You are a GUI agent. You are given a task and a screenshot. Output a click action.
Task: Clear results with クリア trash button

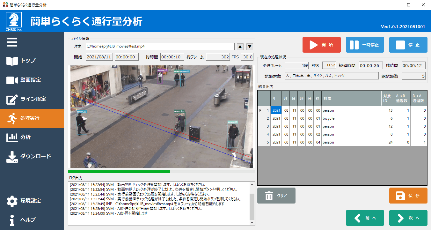276,196
